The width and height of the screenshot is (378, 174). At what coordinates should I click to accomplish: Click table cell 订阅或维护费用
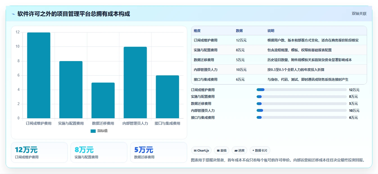coord(206,40)
